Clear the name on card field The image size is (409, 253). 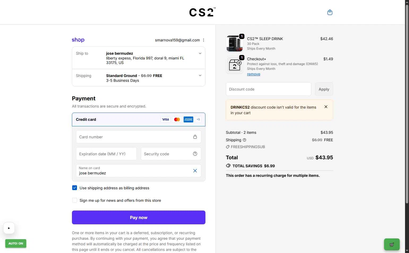click(195, 171)
